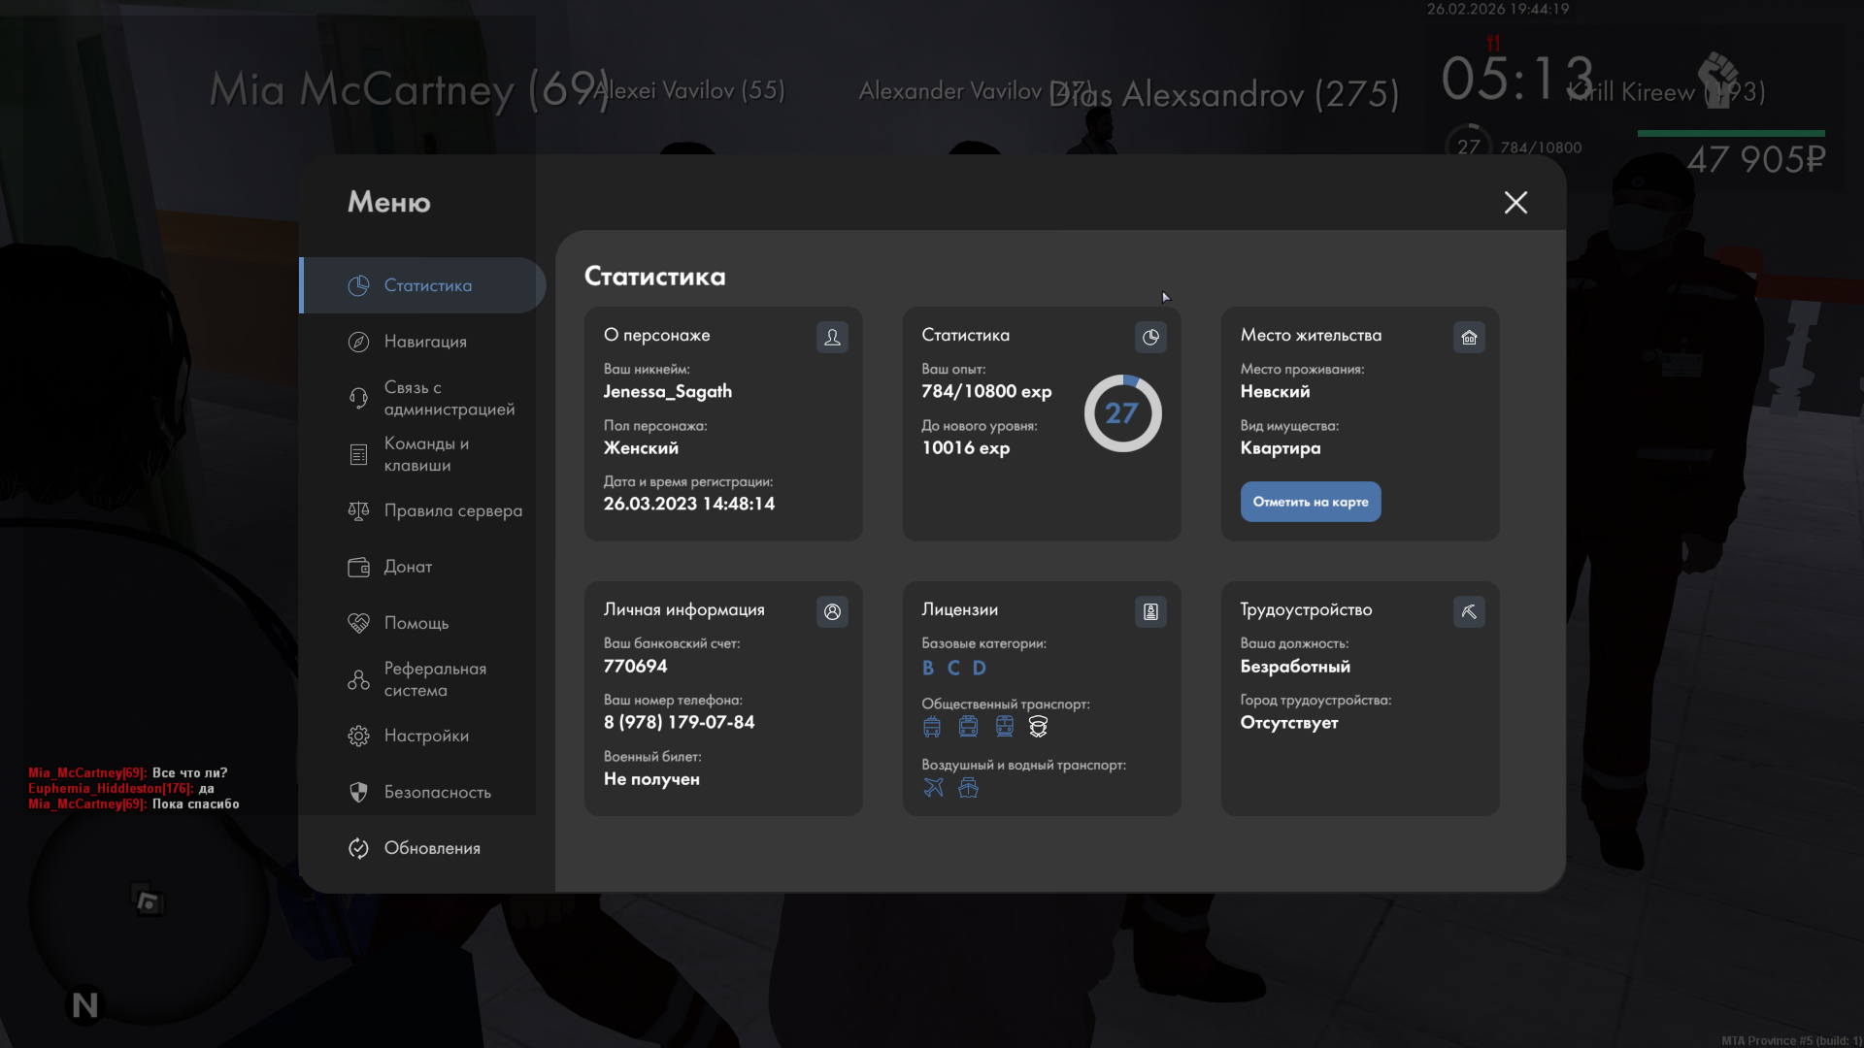Click the minimap building marker icon
Screen dimensions: 1864x1048
point(148,901)
